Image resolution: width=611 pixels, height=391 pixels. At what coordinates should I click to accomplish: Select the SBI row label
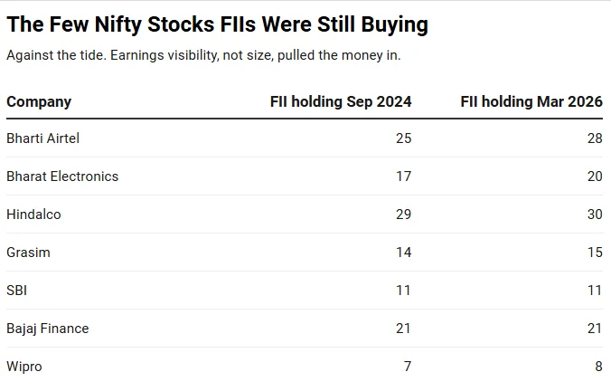tap(17, 291)
